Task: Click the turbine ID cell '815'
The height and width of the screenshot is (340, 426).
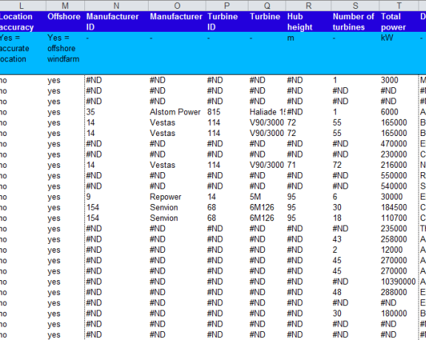Action: (x=227, y=112)
